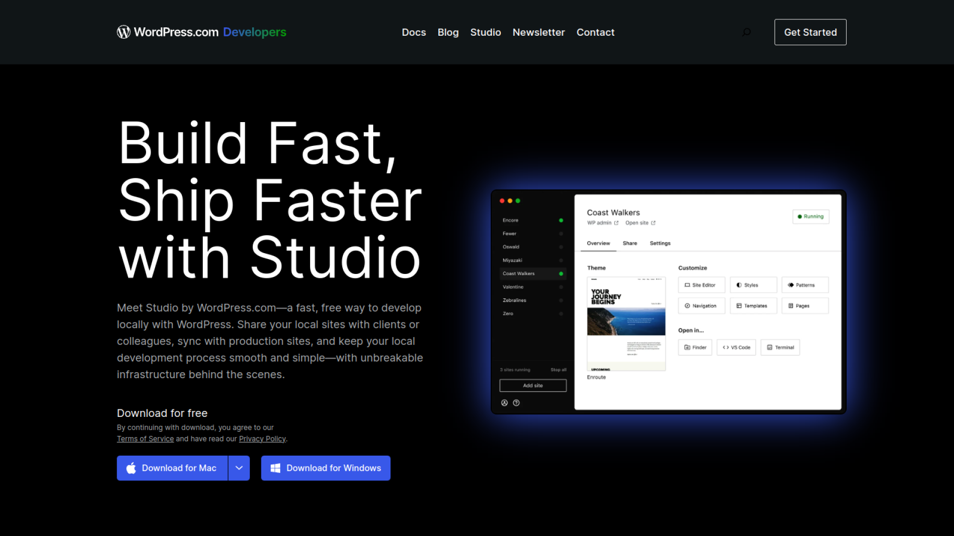Click the green dot beside Encore
The image size is (954, 536).
click(561, 220)
